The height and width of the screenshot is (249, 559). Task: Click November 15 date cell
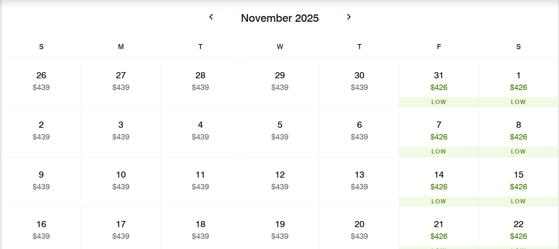click(x=518, y=182)
